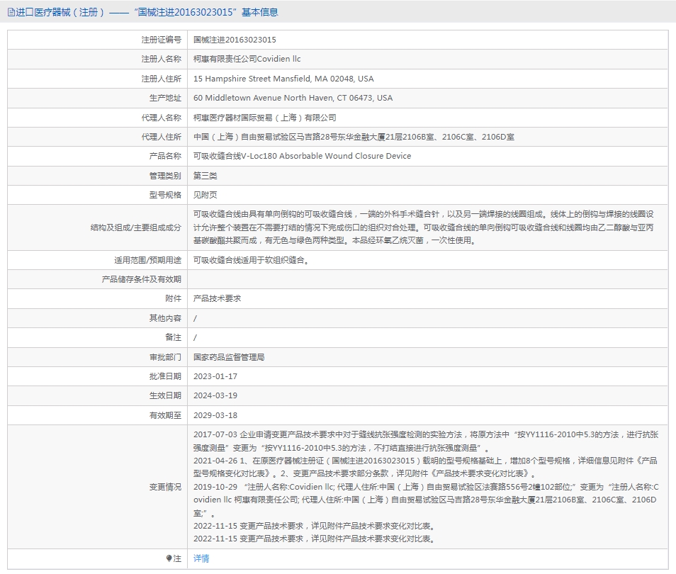Select agent name 柯惠医疗器材国际贸易（上海）有限公司

pos(265,118)
